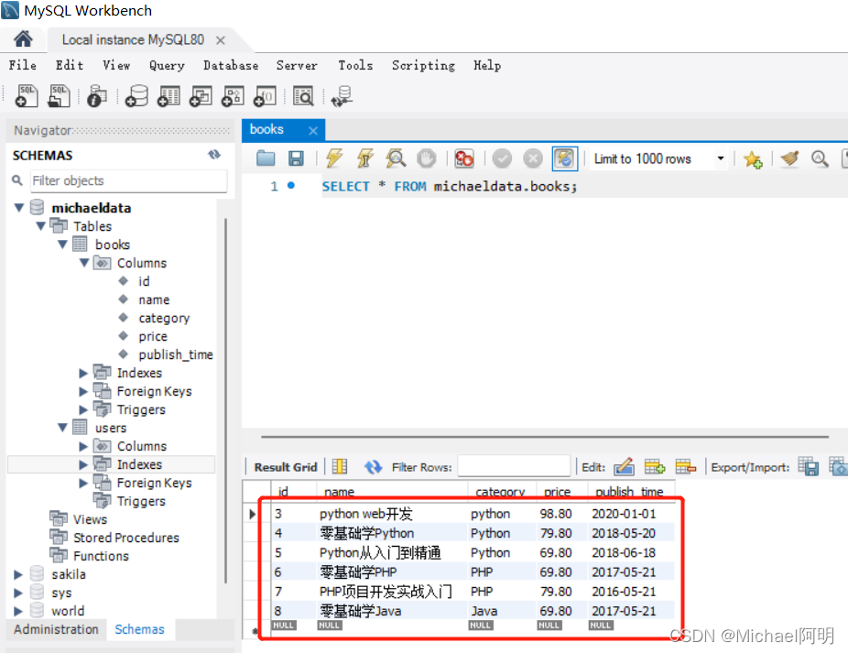Create new view icon in main toolbar
The image size is (848, 653).
click(201, 96)
